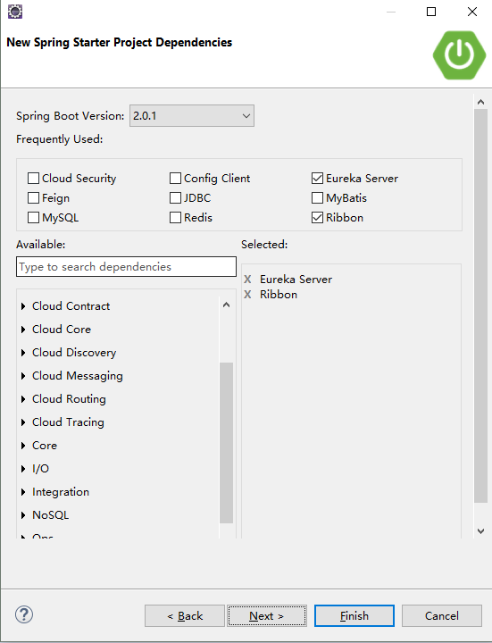Expand Cloud Tracing in the tree
This screenshot has height=643, width=492.
pos(23,422)
